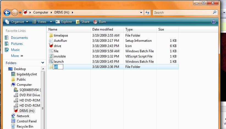Expand More favorite links
226x129 pixels.
17,56
